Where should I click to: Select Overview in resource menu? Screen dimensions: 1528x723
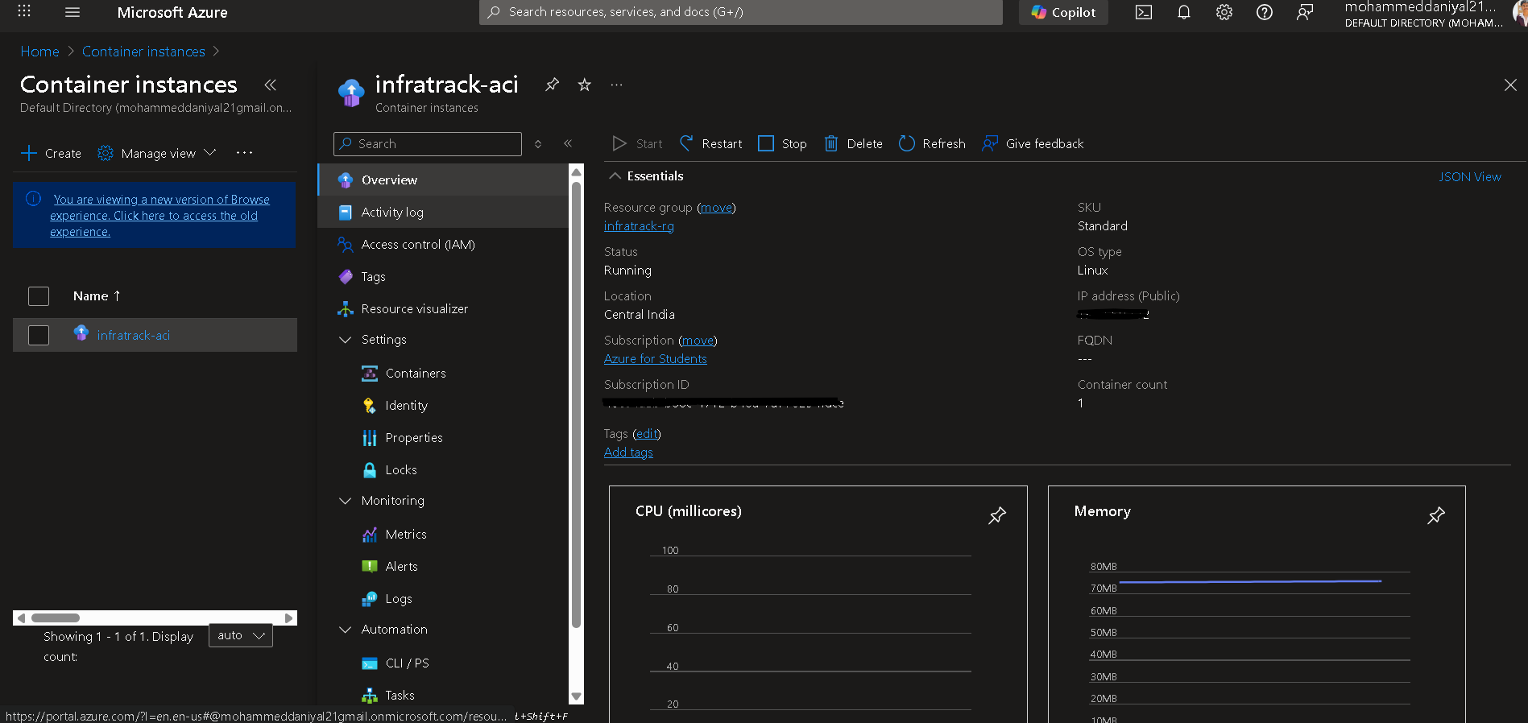coord(443,180)
